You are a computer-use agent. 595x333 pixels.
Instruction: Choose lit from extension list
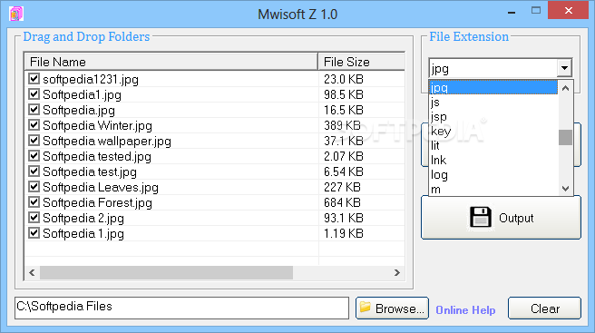tap(493, 145)
